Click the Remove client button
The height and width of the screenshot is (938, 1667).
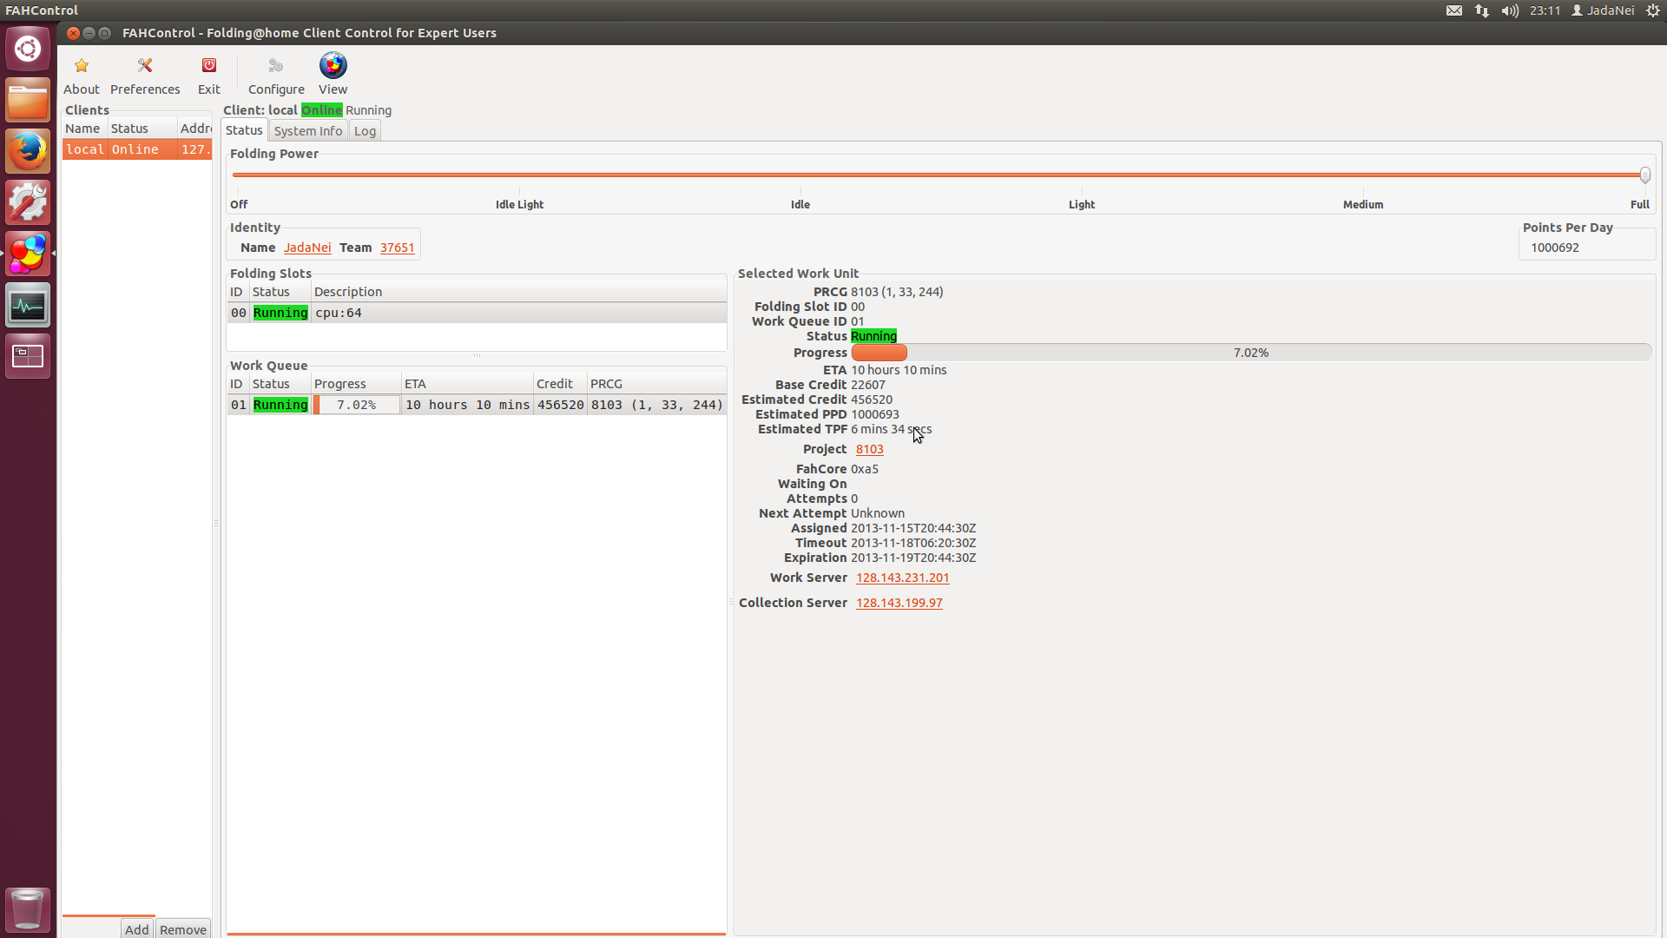point(183,928)
